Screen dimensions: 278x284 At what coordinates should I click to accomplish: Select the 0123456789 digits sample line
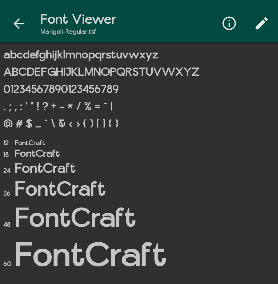click(61, 89)
